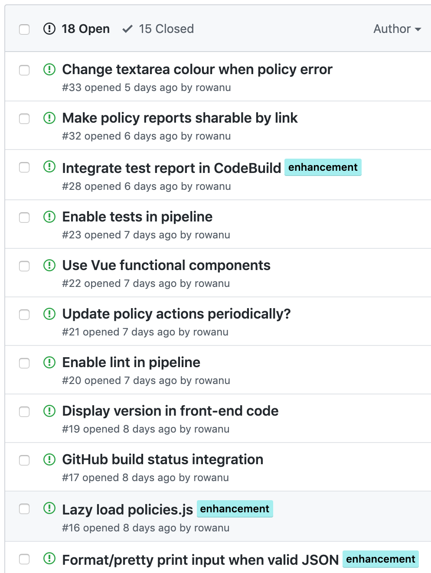
Task: Select checkbox for 'Enable lint in pipeline' issue
Action: coord(24,363)
